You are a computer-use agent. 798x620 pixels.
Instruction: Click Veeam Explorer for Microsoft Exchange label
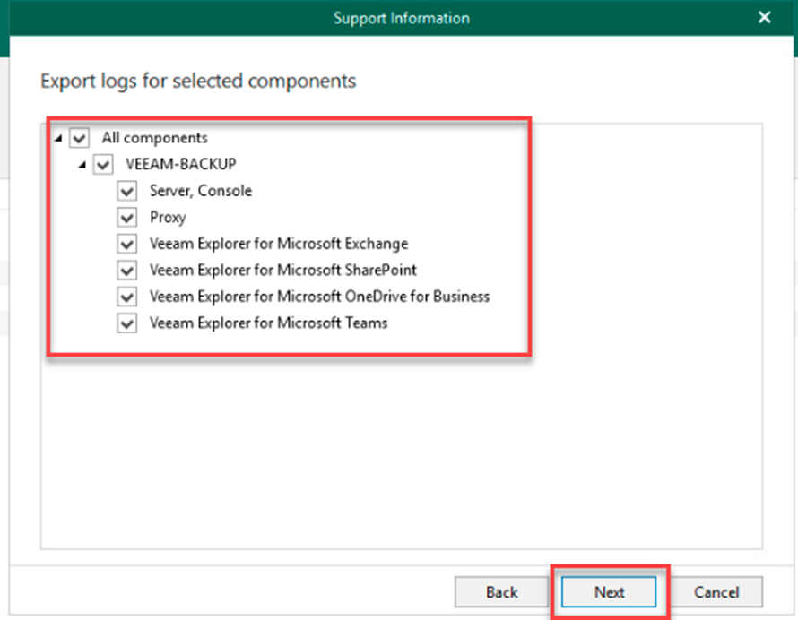coord(278,244)
